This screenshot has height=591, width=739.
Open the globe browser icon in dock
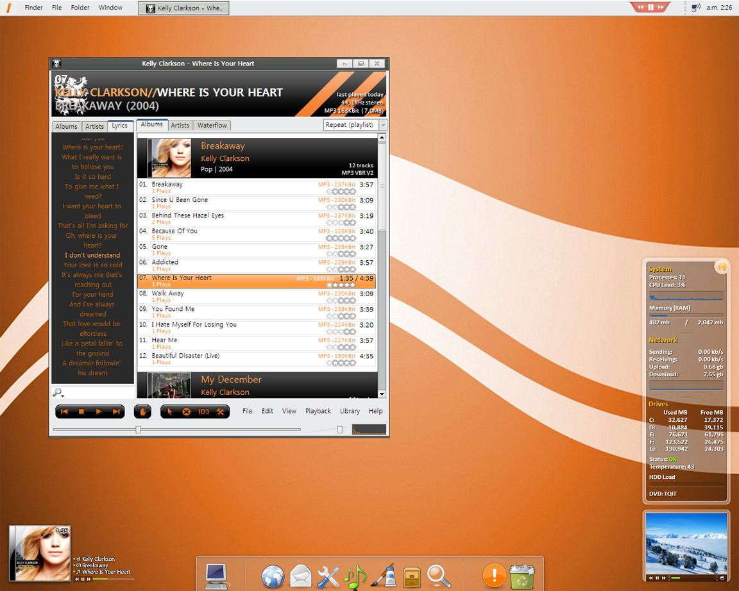point(273,576)
